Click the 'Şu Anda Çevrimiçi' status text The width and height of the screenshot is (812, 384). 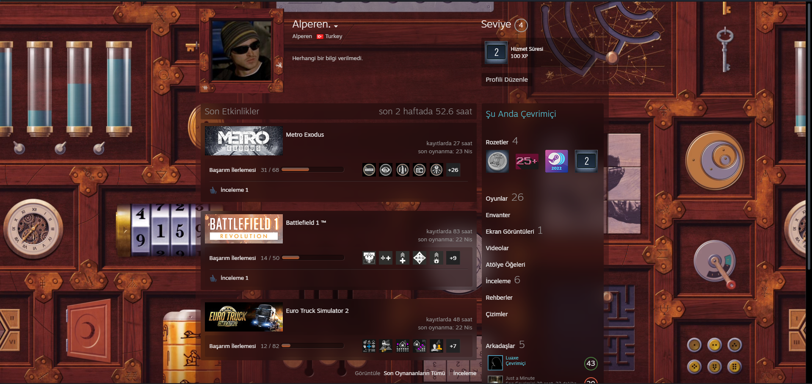[521, 114]
